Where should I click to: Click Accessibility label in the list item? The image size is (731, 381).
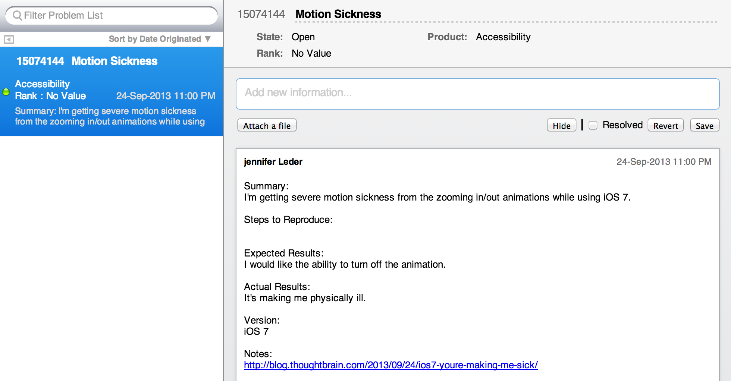pyautogui.click(x=42, y=84)
